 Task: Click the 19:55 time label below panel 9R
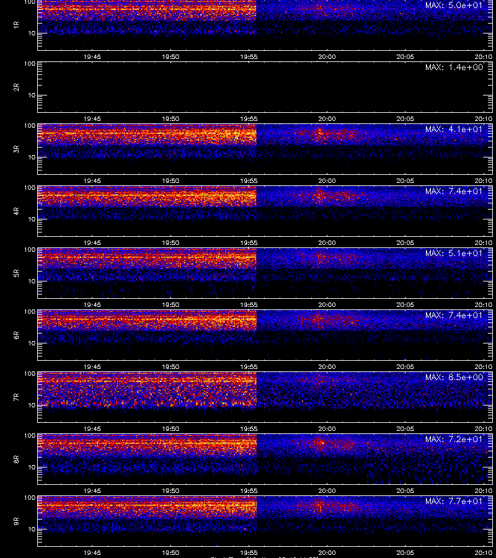coord(249,553)
